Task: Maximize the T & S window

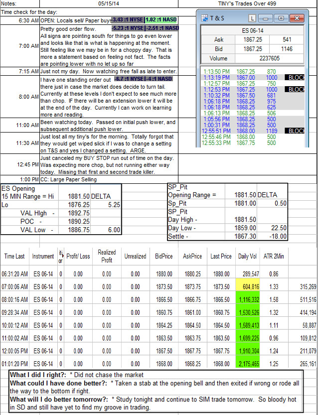Action: [x=281, y=18]
